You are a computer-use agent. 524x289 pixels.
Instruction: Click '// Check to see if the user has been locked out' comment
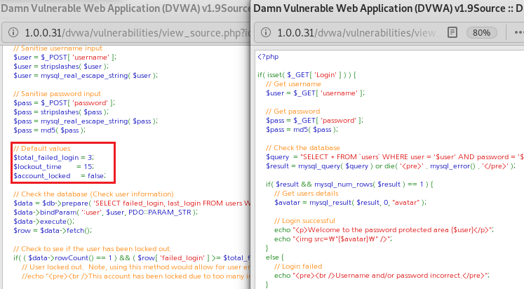click(x=92, y=249)
